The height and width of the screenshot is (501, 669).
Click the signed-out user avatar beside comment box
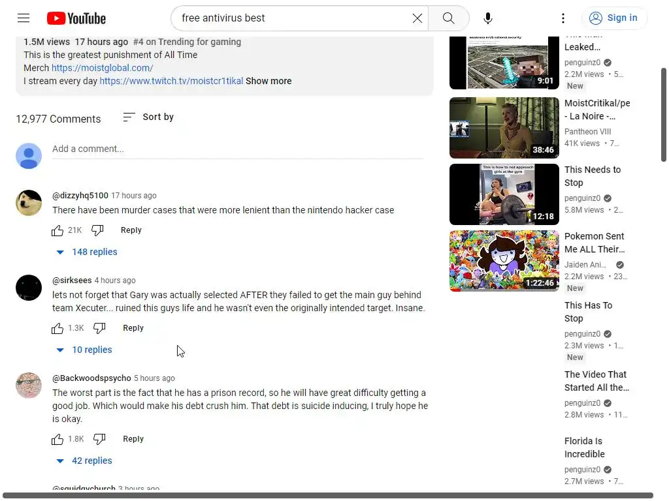pos(29,156)
